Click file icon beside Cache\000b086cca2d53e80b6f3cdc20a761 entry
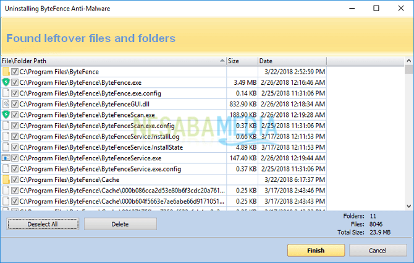 6,191
